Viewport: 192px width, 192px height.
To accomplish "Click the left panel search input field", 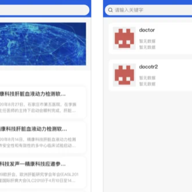I will (44, 10).
